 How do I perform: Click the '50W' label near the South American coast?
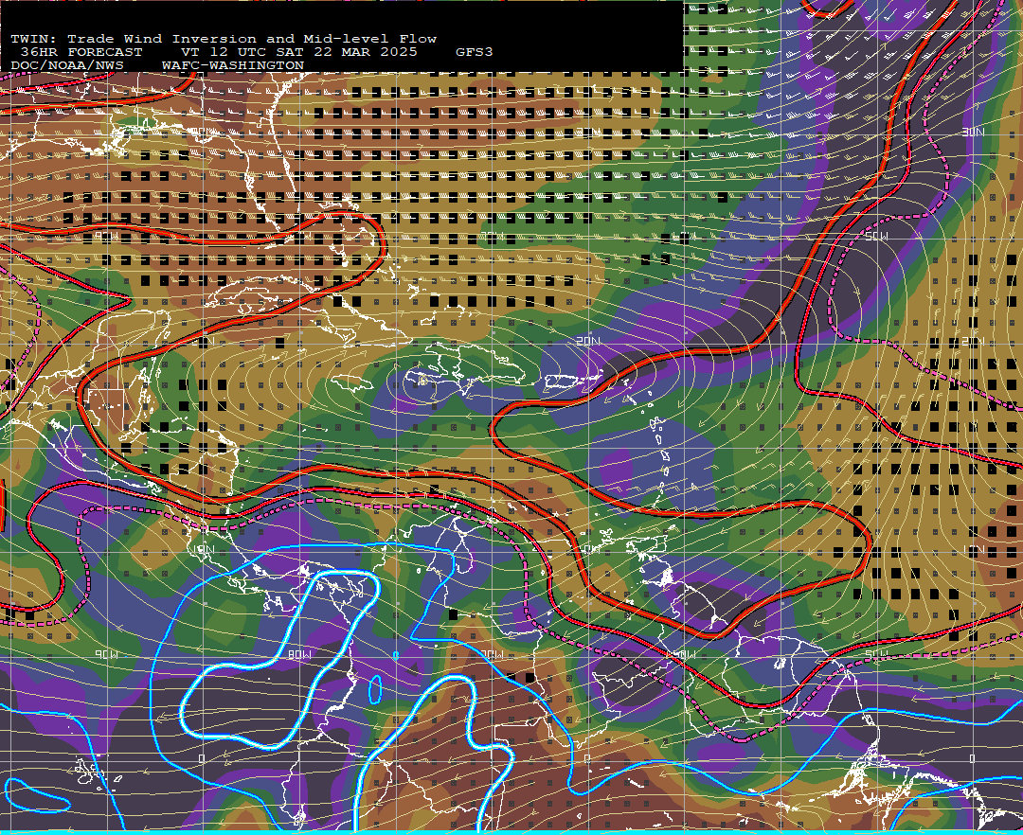pos(876,654)
